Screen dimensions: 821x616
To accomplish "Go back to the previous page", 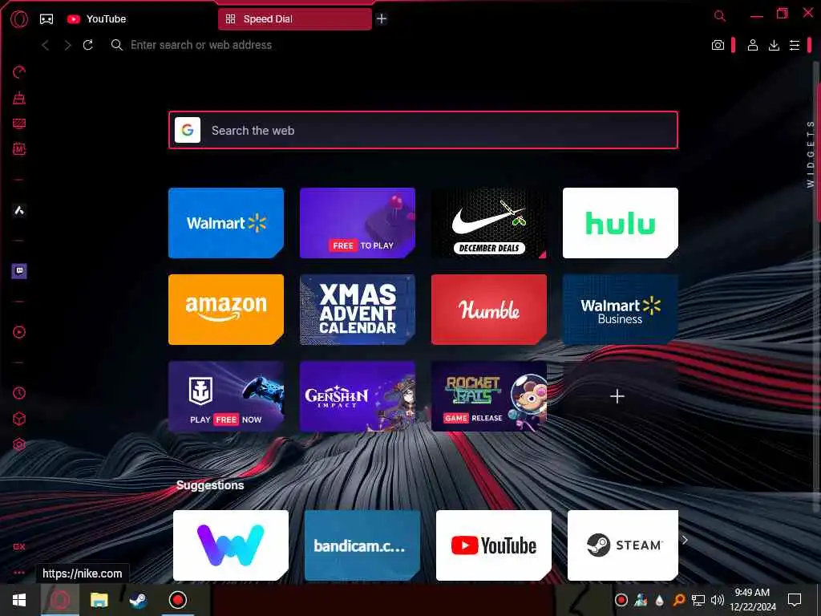I will coord(46,45).
